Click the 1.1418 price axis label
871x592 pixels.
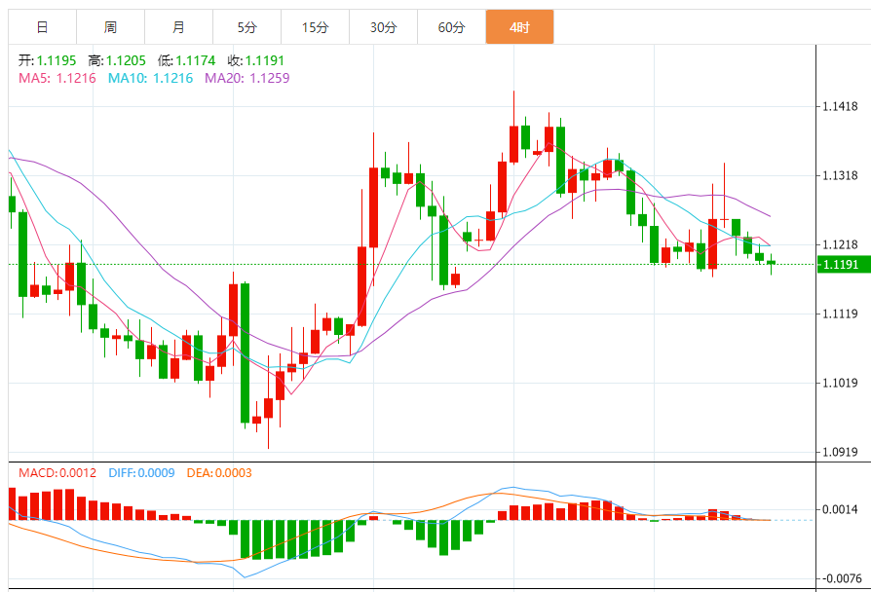point(840,107)
